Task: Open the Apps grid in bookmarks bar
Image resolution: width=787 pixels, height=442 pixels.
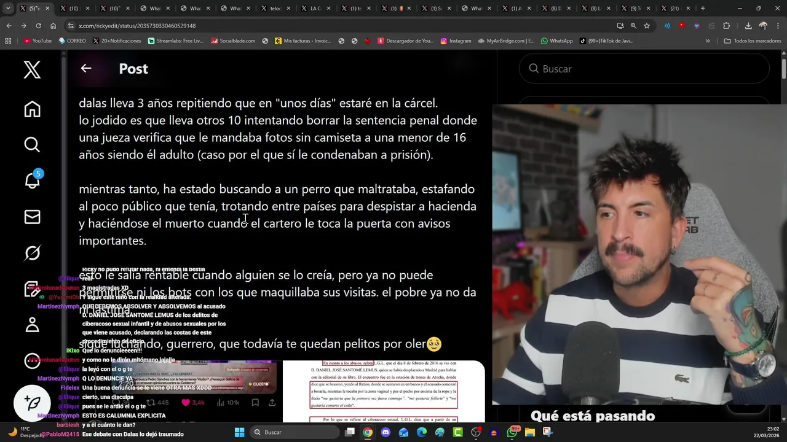Action: click(x=8, y=41)
